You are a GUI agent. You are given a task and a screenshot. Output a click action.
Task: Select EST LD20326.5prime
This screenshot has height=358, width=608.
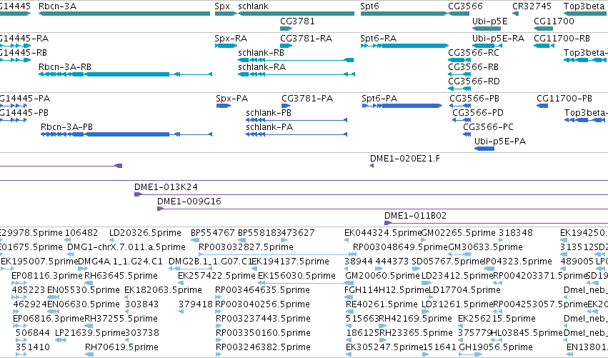point(145,233)
